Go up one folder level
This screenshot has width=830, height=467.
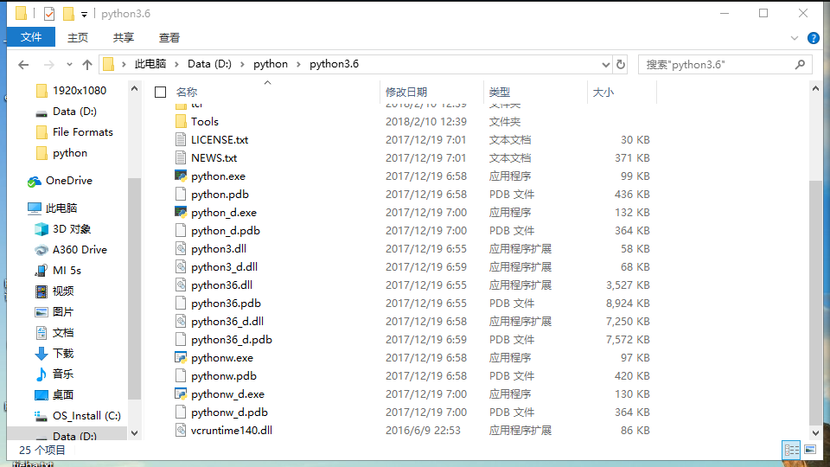[x=87, y=65]
